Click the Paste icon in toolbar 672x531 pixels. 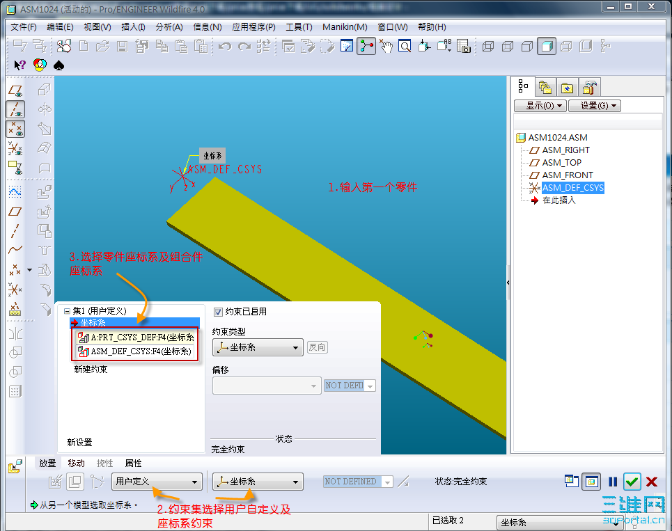181,46
